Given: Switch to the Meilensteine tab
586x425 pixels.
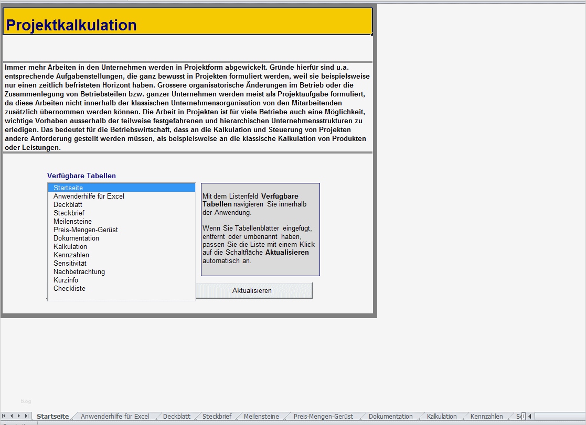Looking at the screenshot, I should pyautogui.click(x=261, y=416).
